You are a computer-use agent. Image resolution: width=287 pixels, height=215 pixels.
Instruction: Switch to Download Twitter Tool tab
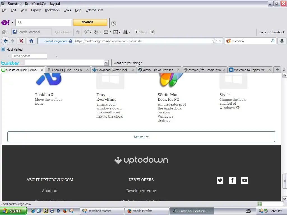pos(113,70)
